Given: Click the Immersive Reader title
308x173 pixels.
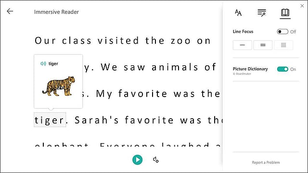Looking at the screenshot, I should point(56,12).
